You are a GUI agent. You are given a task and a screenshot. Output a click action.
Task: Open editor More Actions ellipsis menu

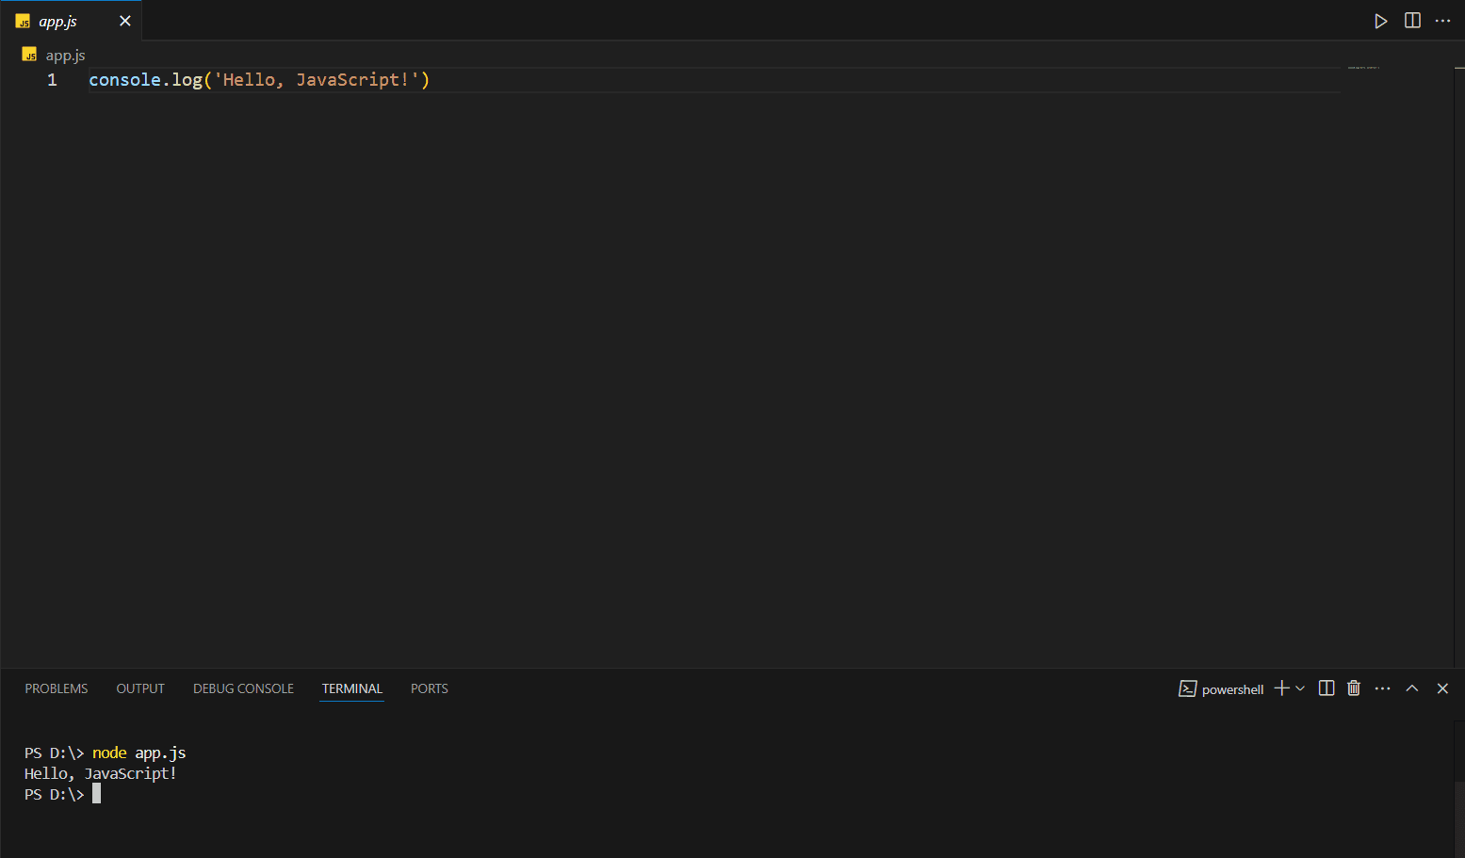point(1442,21)
